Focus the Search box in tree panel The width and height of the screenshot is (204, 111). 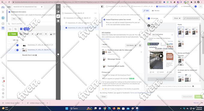point(79,7)
